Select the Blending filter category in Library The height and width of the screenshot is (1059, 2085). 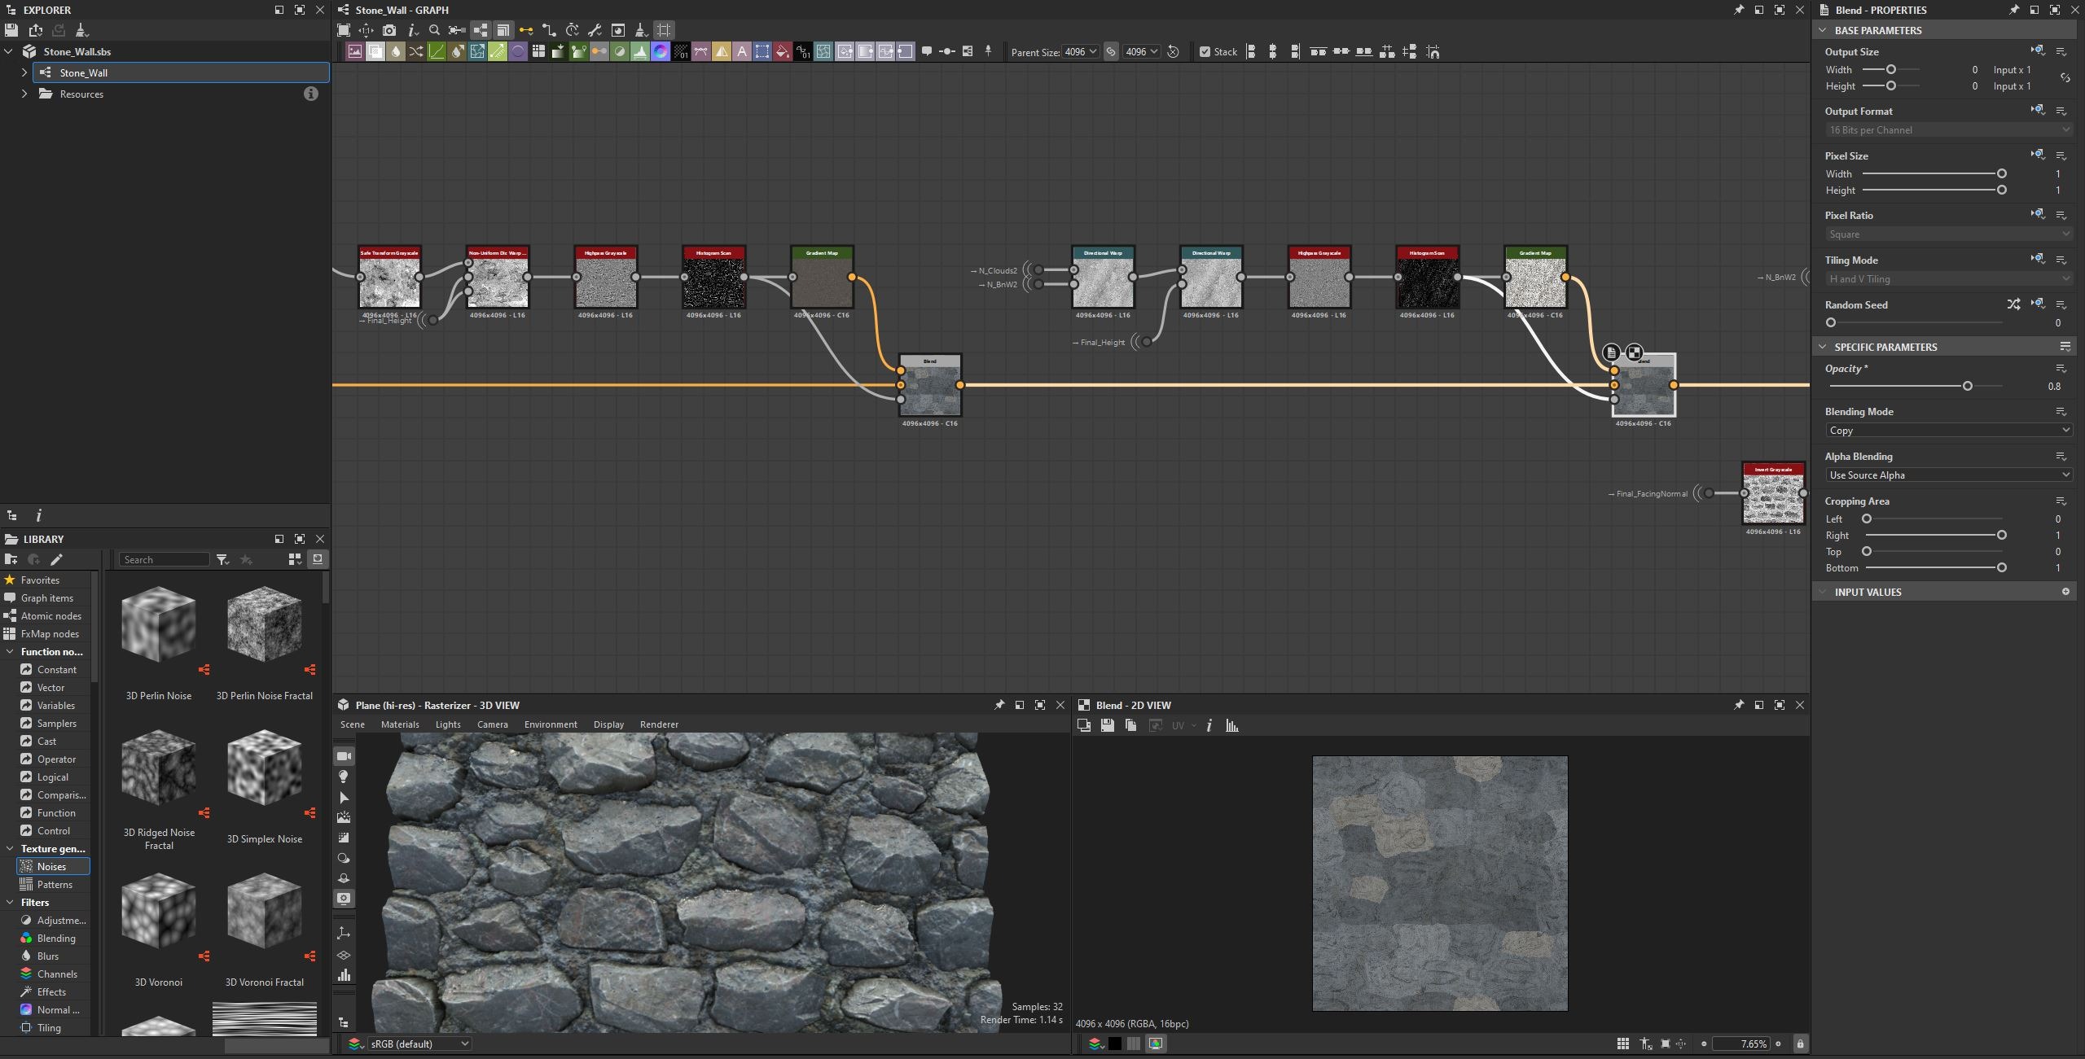pyautogui.click(x=56, y=938)
